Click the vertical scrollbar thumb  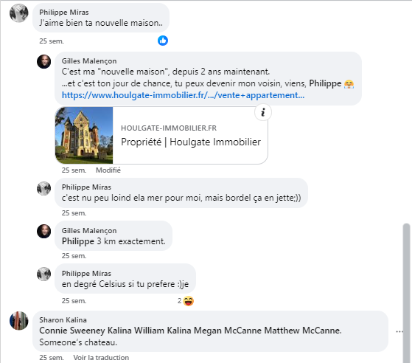pyautogui.click(x=407, y=293)
